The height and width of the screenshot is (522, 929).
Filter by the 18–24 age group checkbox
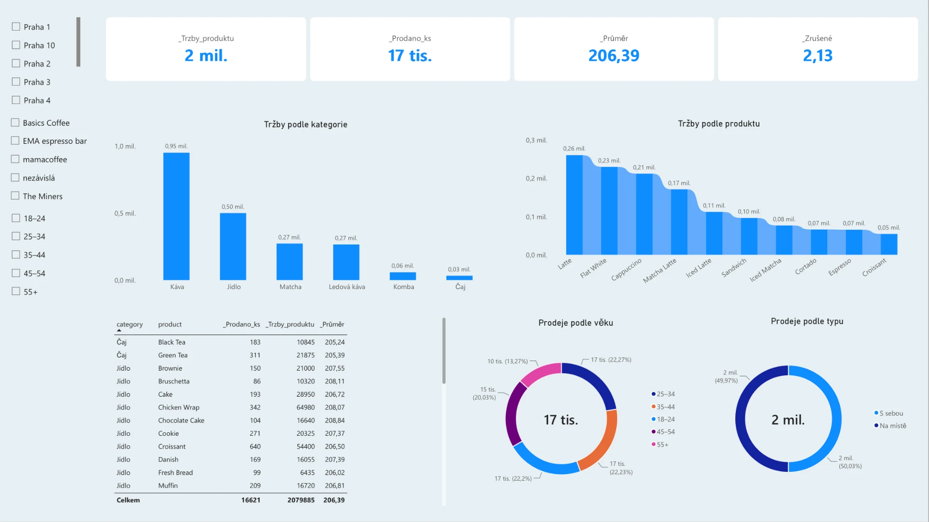(x=16, y=218)
